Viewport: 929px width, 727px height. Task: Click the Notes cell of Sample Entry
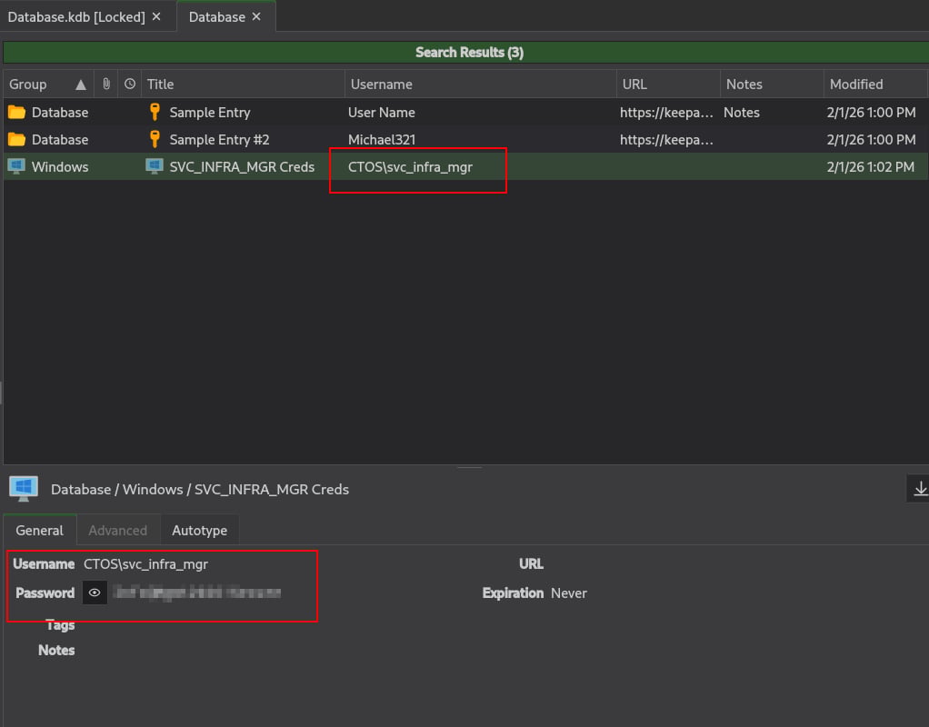click(741, 113)
